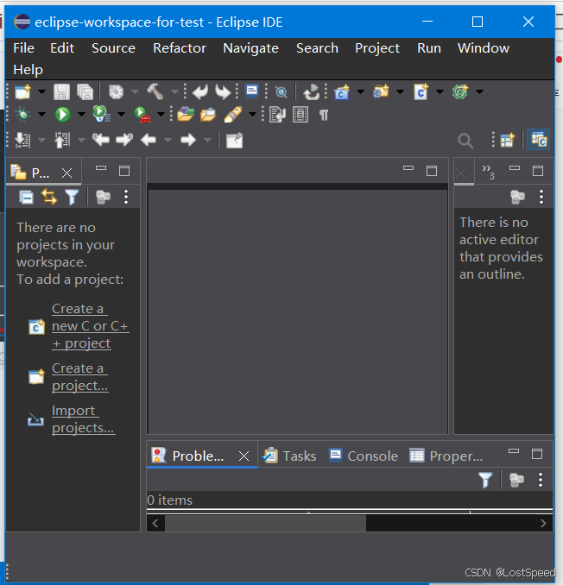The image size is (563, 585).
Task: Open dropdown beside New C/C++ Project icon
Action: [x=360, y=91]
